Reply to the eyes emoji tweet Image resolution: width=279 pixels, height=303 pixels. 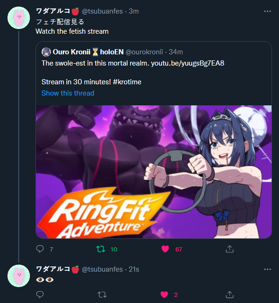pos(40,295)
